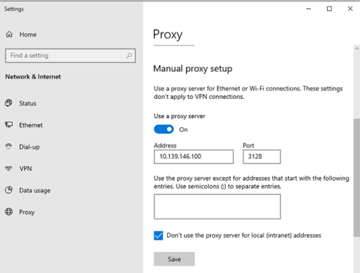Go to Settings Home
Image resolution: width=360 pixels, height=273 pixels.
tap(28, 35)
